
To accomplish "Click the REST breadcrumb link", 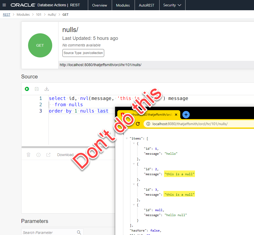I will coord(7,15).
